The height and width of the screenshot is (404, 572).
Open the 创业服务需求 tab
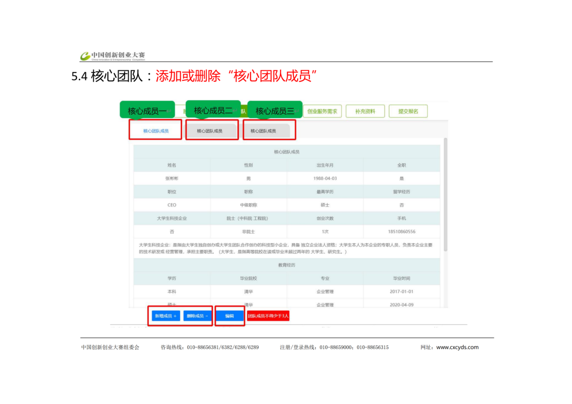(322, 111)
